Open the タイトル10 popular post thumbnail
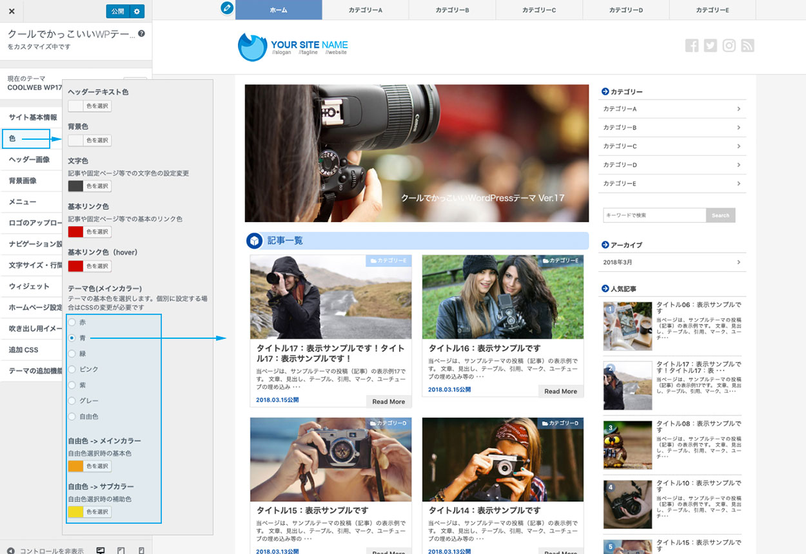The width and height of the screenshot is (806, 554). [x=627, y=504]
